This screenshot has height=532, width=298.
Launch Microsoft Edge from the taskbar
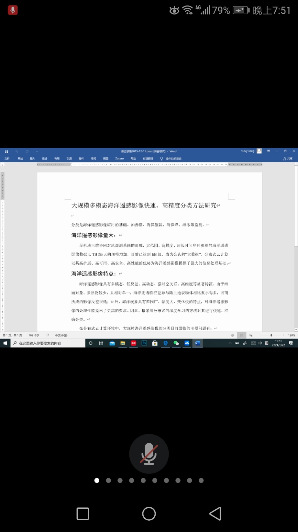point(165,343)
